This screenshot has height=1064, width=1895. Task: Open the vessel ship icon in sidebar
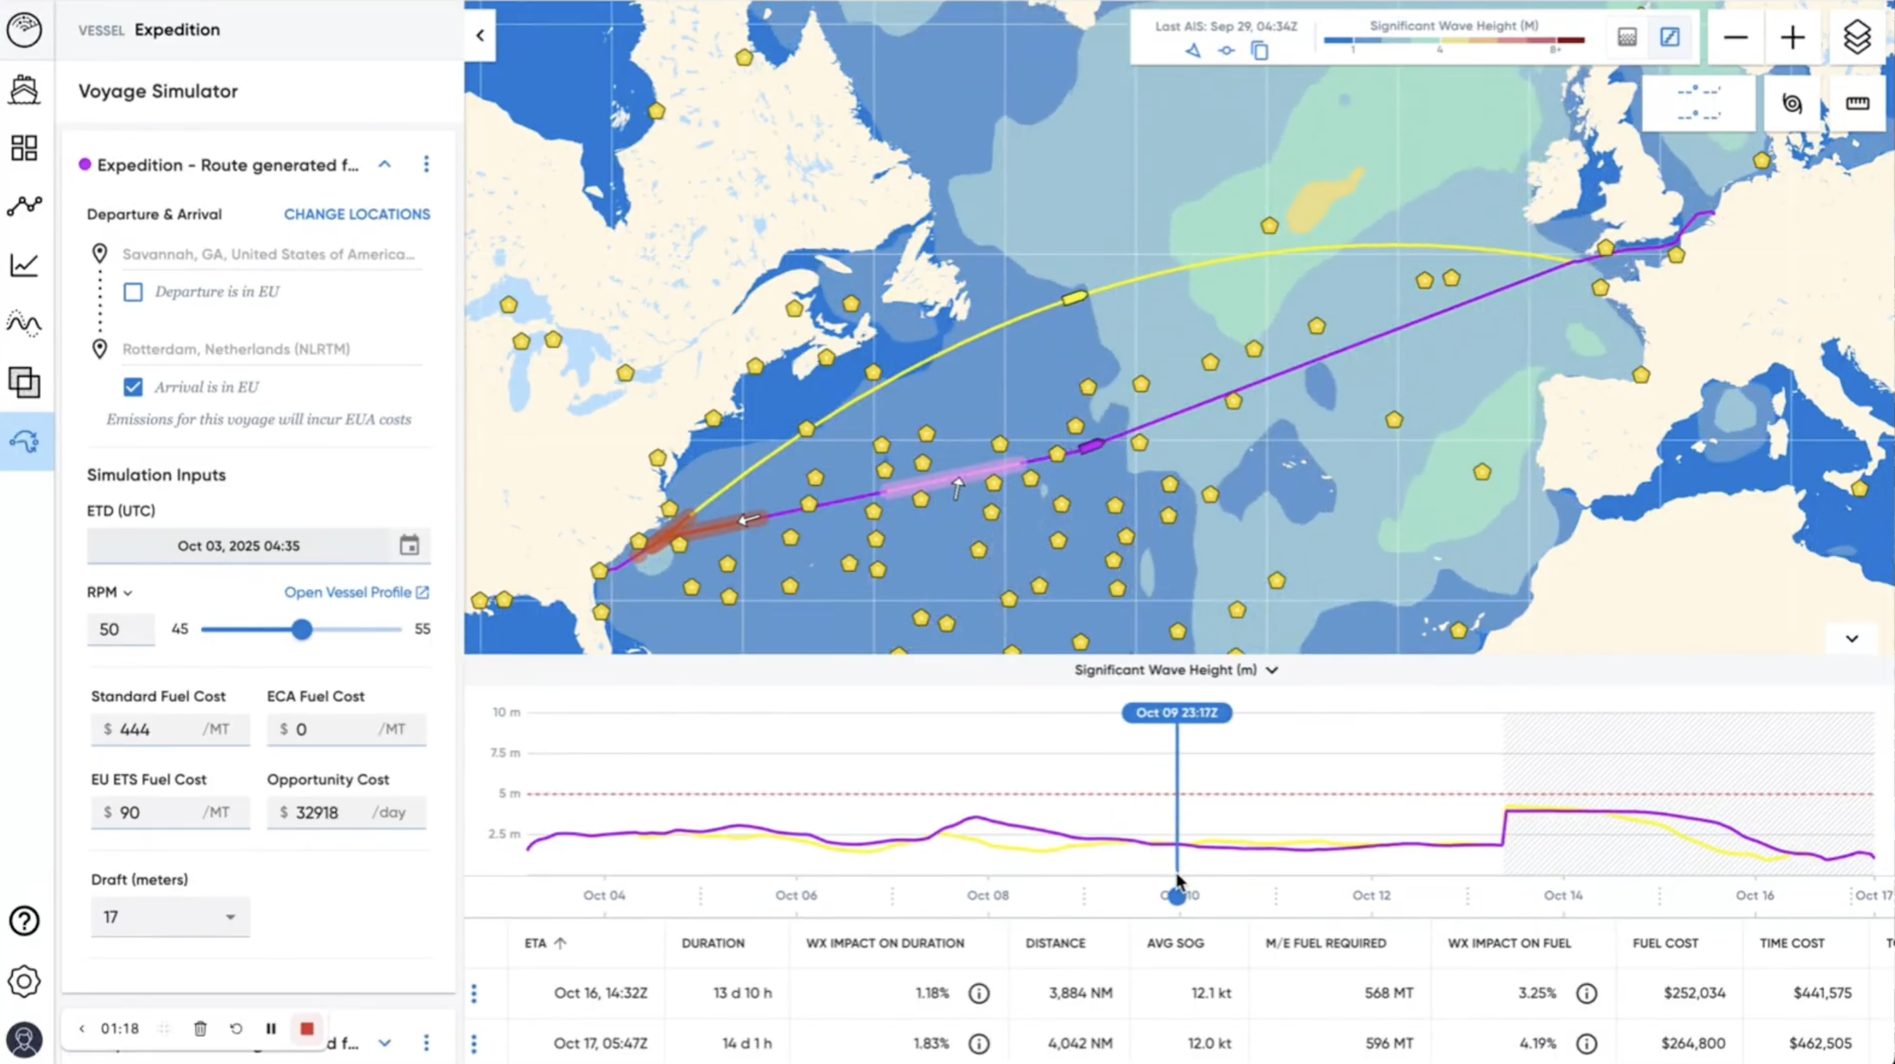[25, 90]
